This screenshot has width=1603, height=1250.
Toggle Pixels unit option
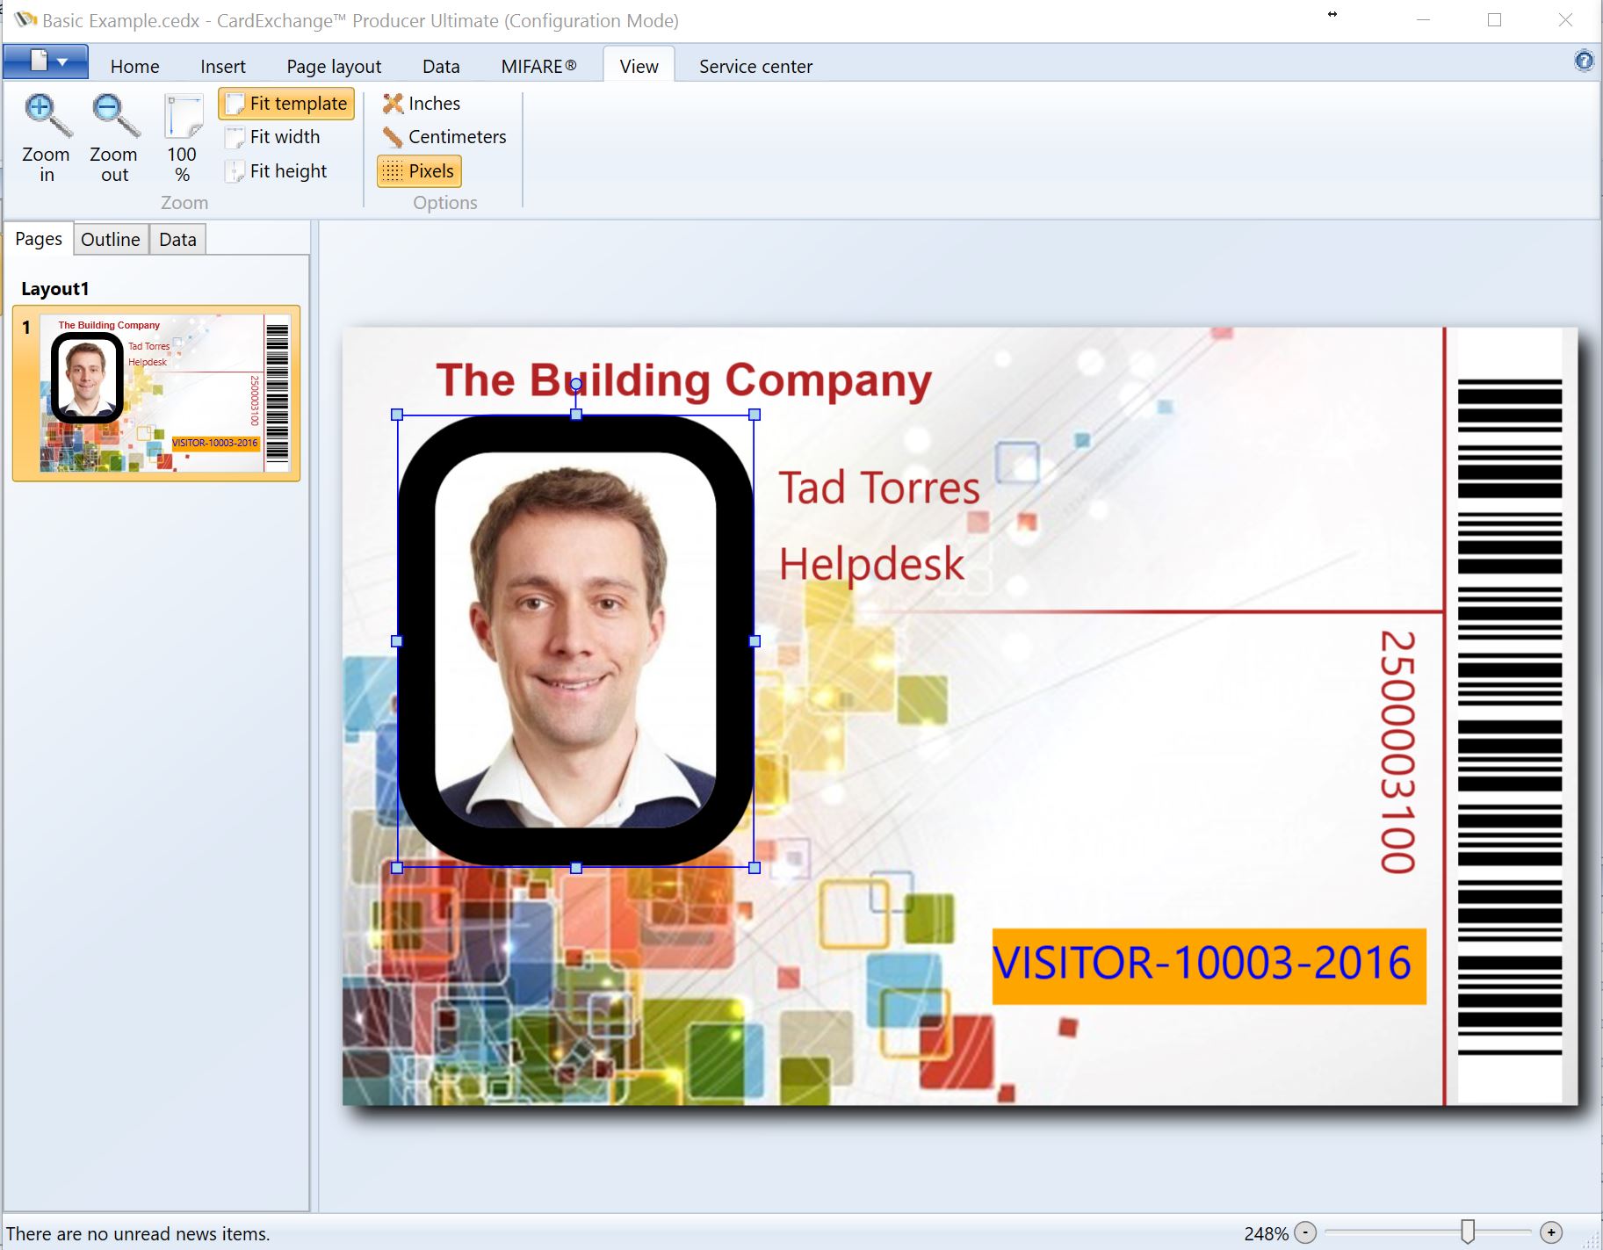419,171
